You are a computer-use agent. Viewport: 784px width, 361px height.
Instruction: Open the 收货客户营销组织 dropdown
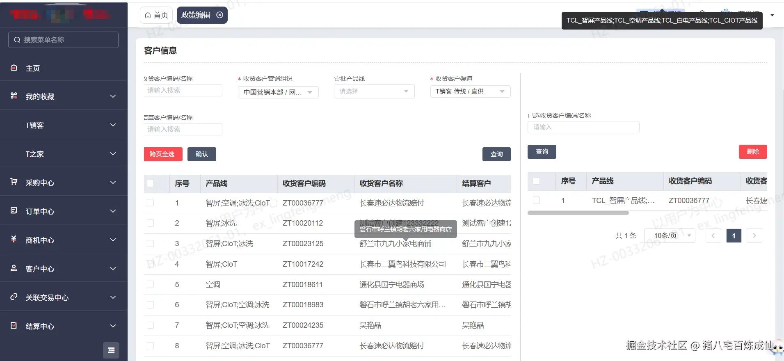(278, 92)
